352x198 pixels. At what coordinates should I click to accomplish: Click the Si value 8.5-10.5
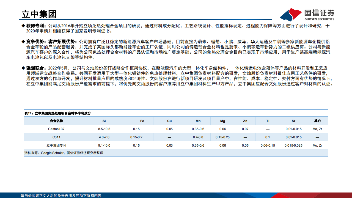point(104,129)
